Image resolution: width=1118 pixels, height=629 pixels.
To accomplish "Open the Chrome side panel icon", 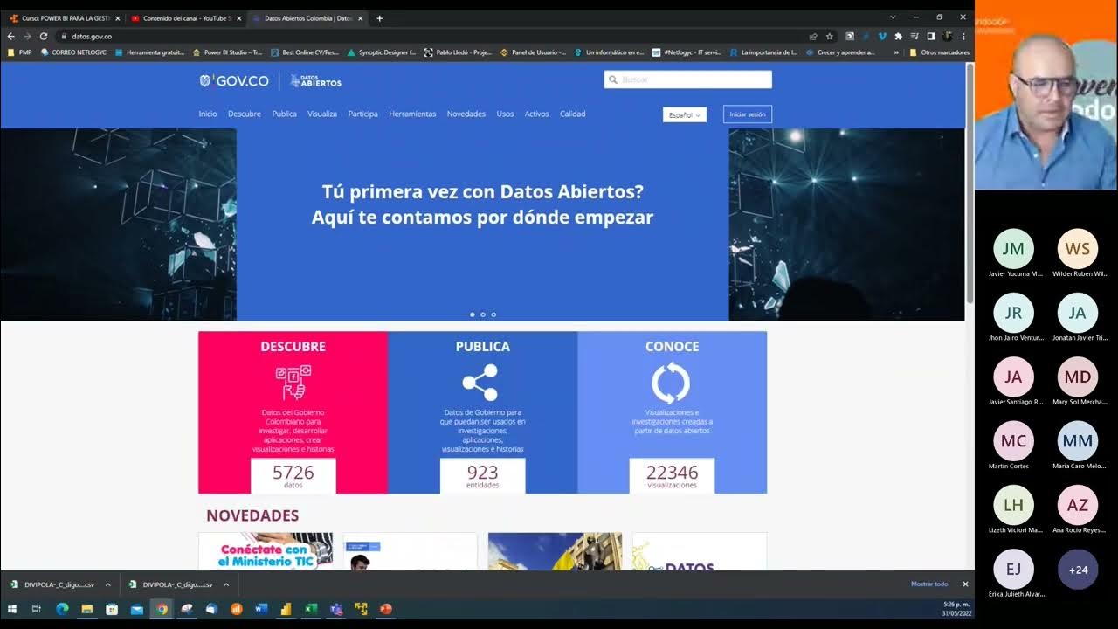I will [x=931, y=37].
